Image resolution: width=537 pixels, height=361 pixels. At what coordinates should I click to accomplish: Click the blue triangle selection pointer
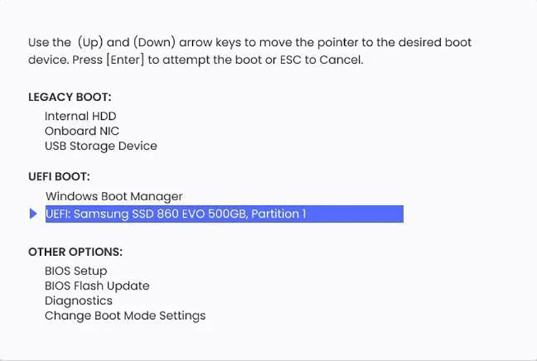coord(34,214)
